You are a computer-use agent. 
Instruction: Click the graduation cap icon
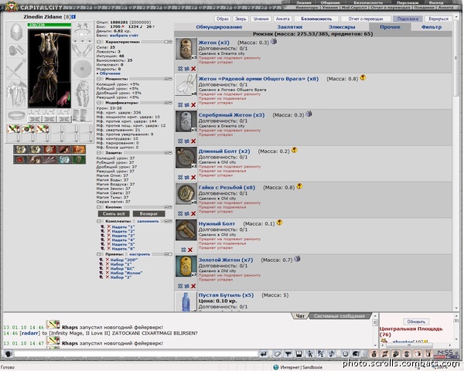pos(356,354)
